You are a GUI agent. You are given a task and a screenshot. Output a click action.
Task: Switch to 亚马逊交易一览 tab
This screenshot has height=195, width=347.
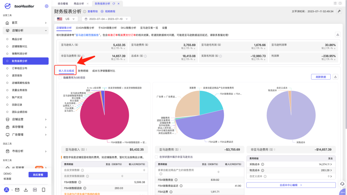[149, 28]
